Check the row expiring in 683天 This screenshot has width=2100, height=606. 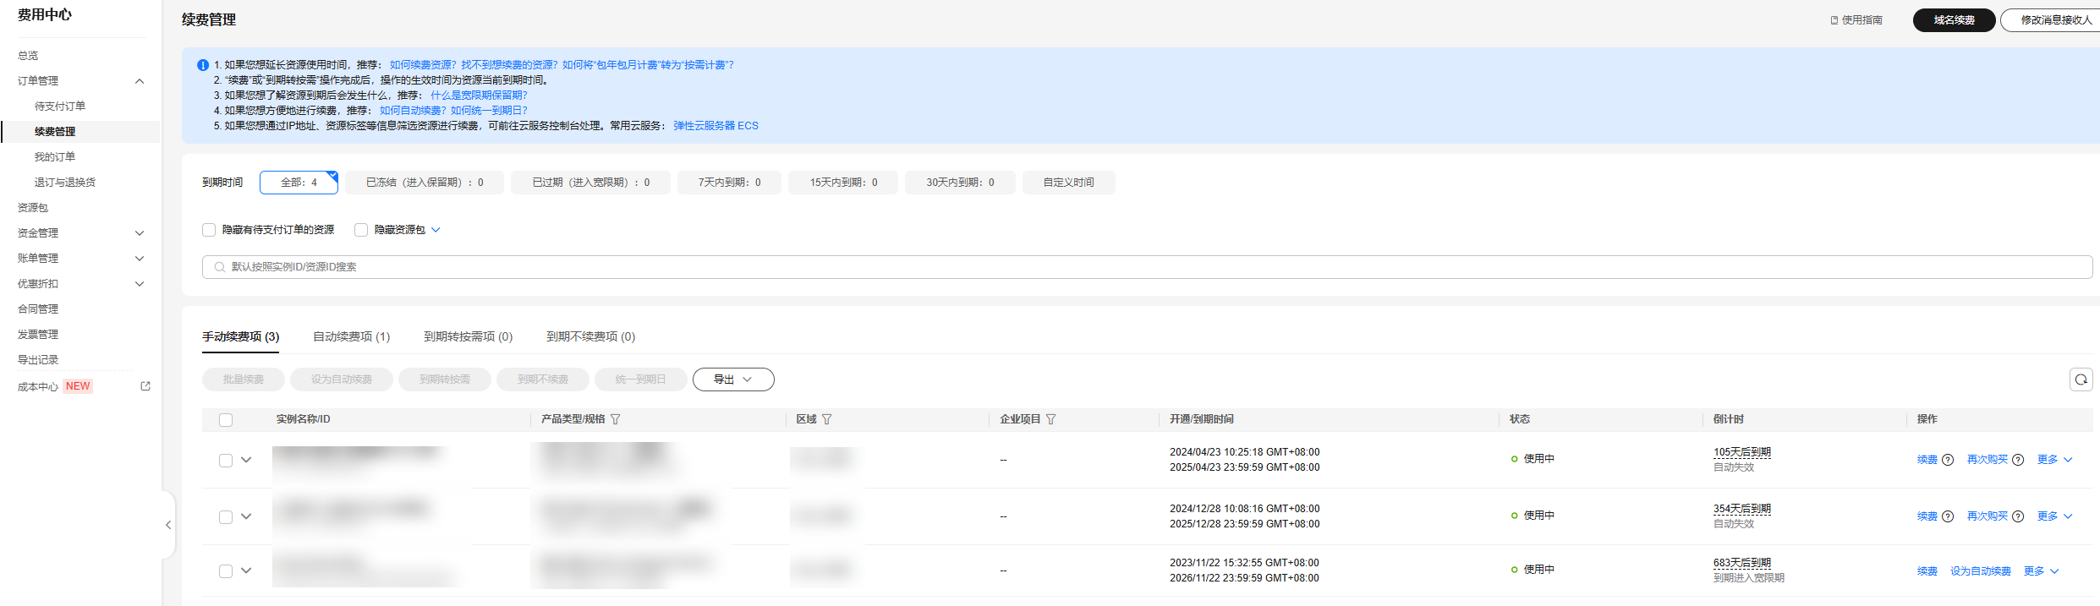226,571
